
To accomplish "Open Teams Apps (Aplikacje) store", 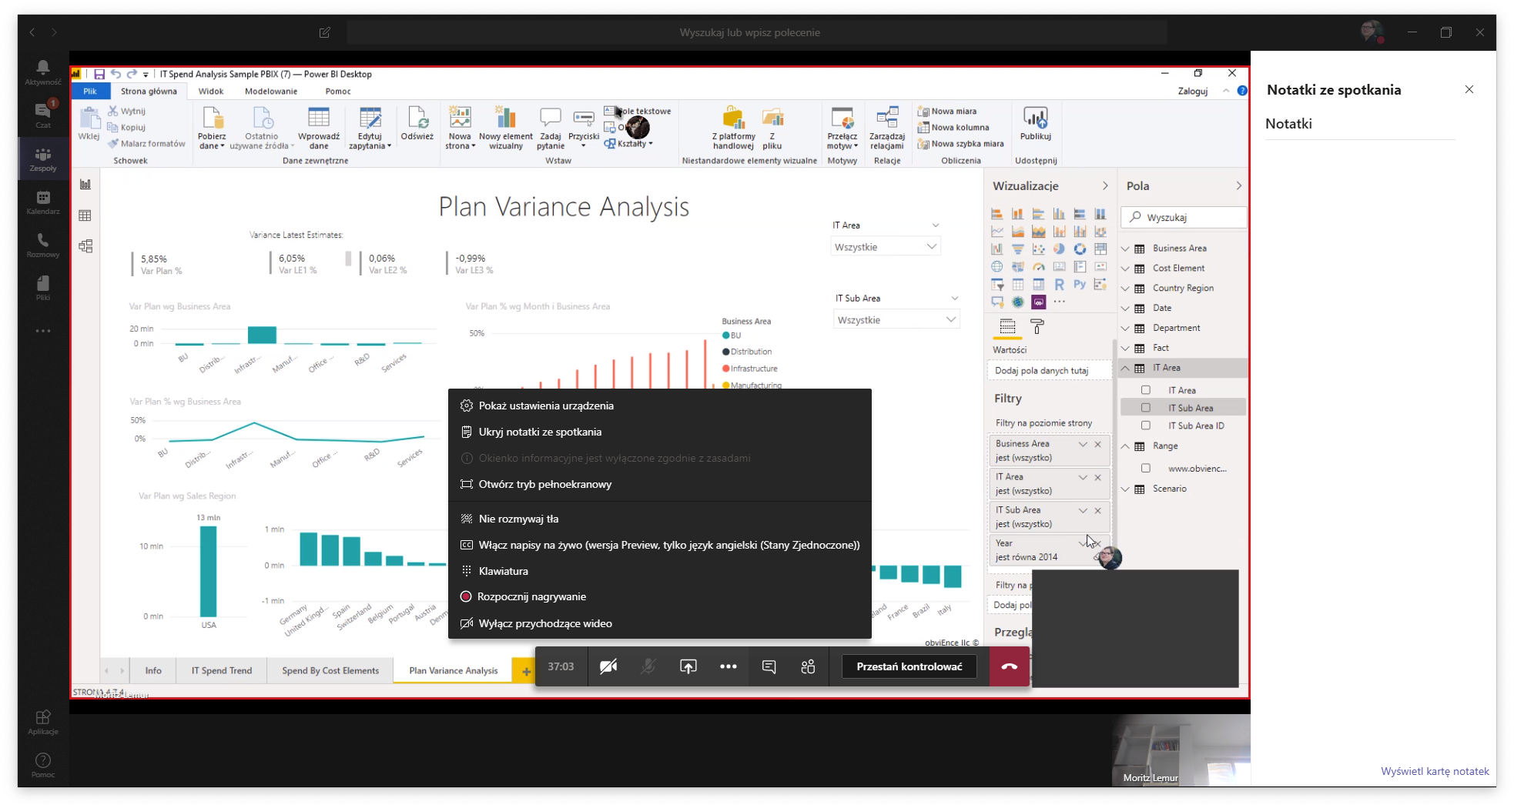I will [x=43, y=722].
